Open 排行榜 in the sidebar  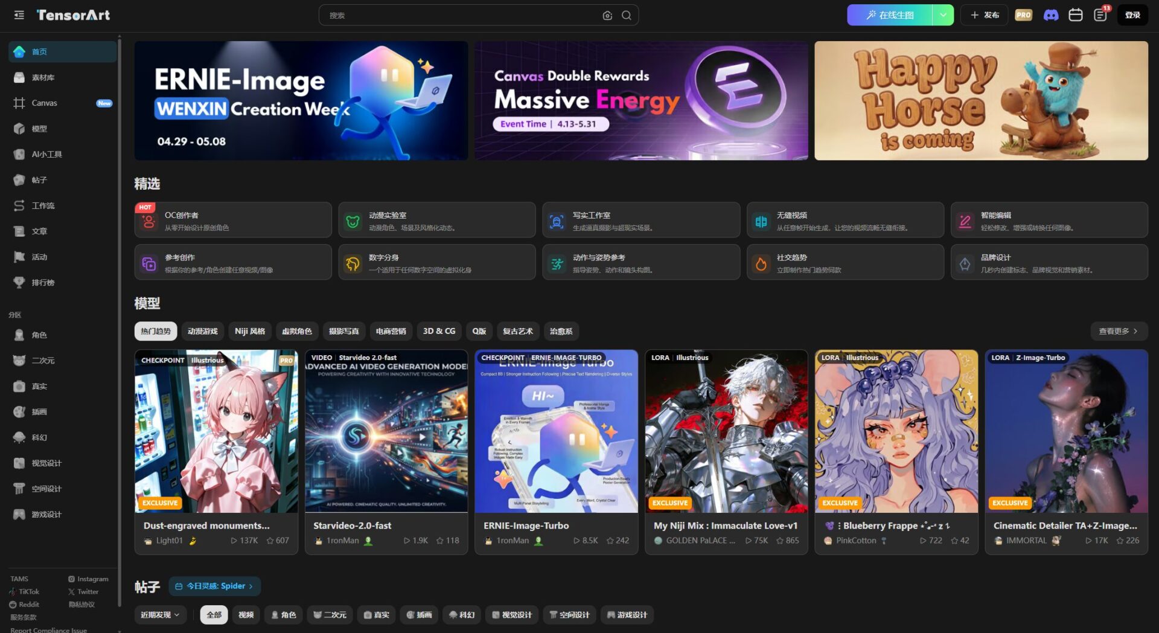(63, 283)
